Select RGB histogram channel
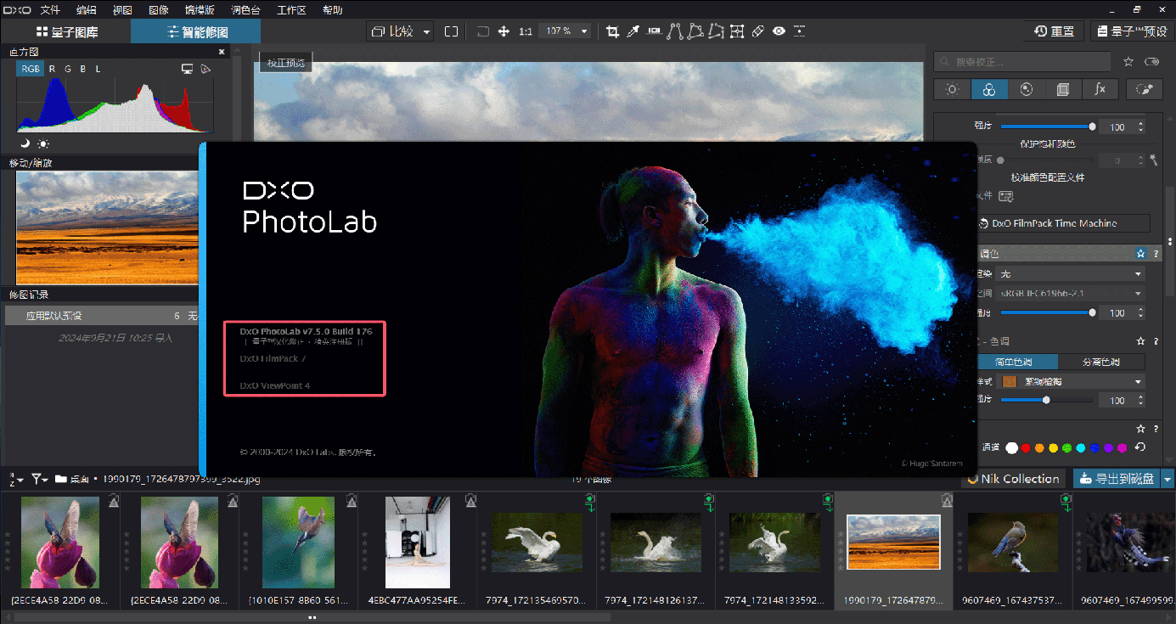The width and height of the screenshot is (1176, 624). pyautogui.click(x=30, y=69)
